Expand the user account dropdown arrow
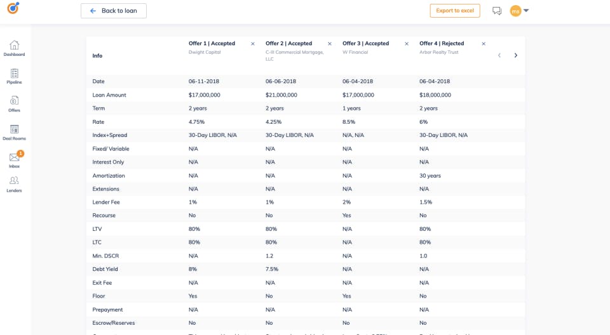Screen dimensions: 610x335 [526, 11]
